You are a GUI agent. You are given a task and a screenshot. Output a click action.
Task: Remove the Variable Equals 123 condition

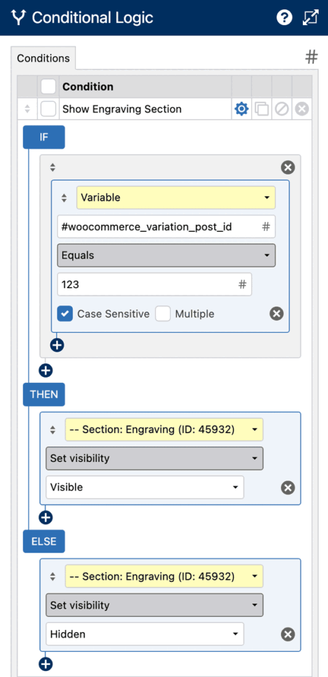pyautogui.click(x=276, y=314)
